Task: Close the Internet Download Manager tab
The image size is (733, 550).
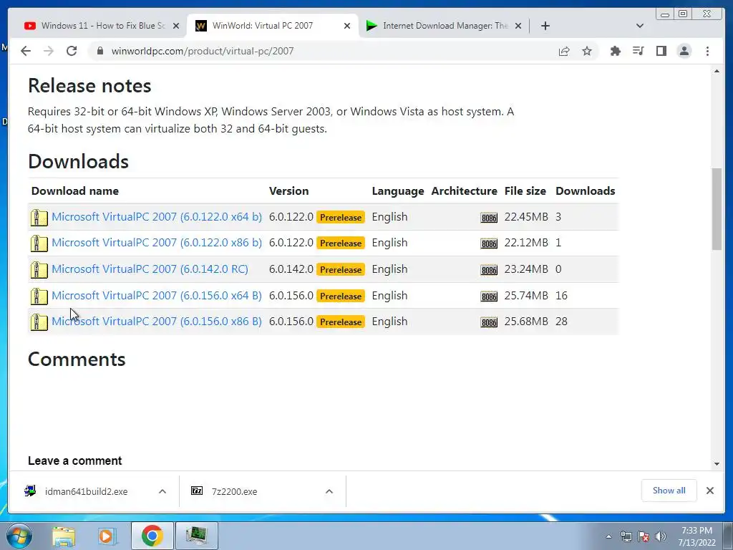Action: pyautogui.click(x=518, y=26)
